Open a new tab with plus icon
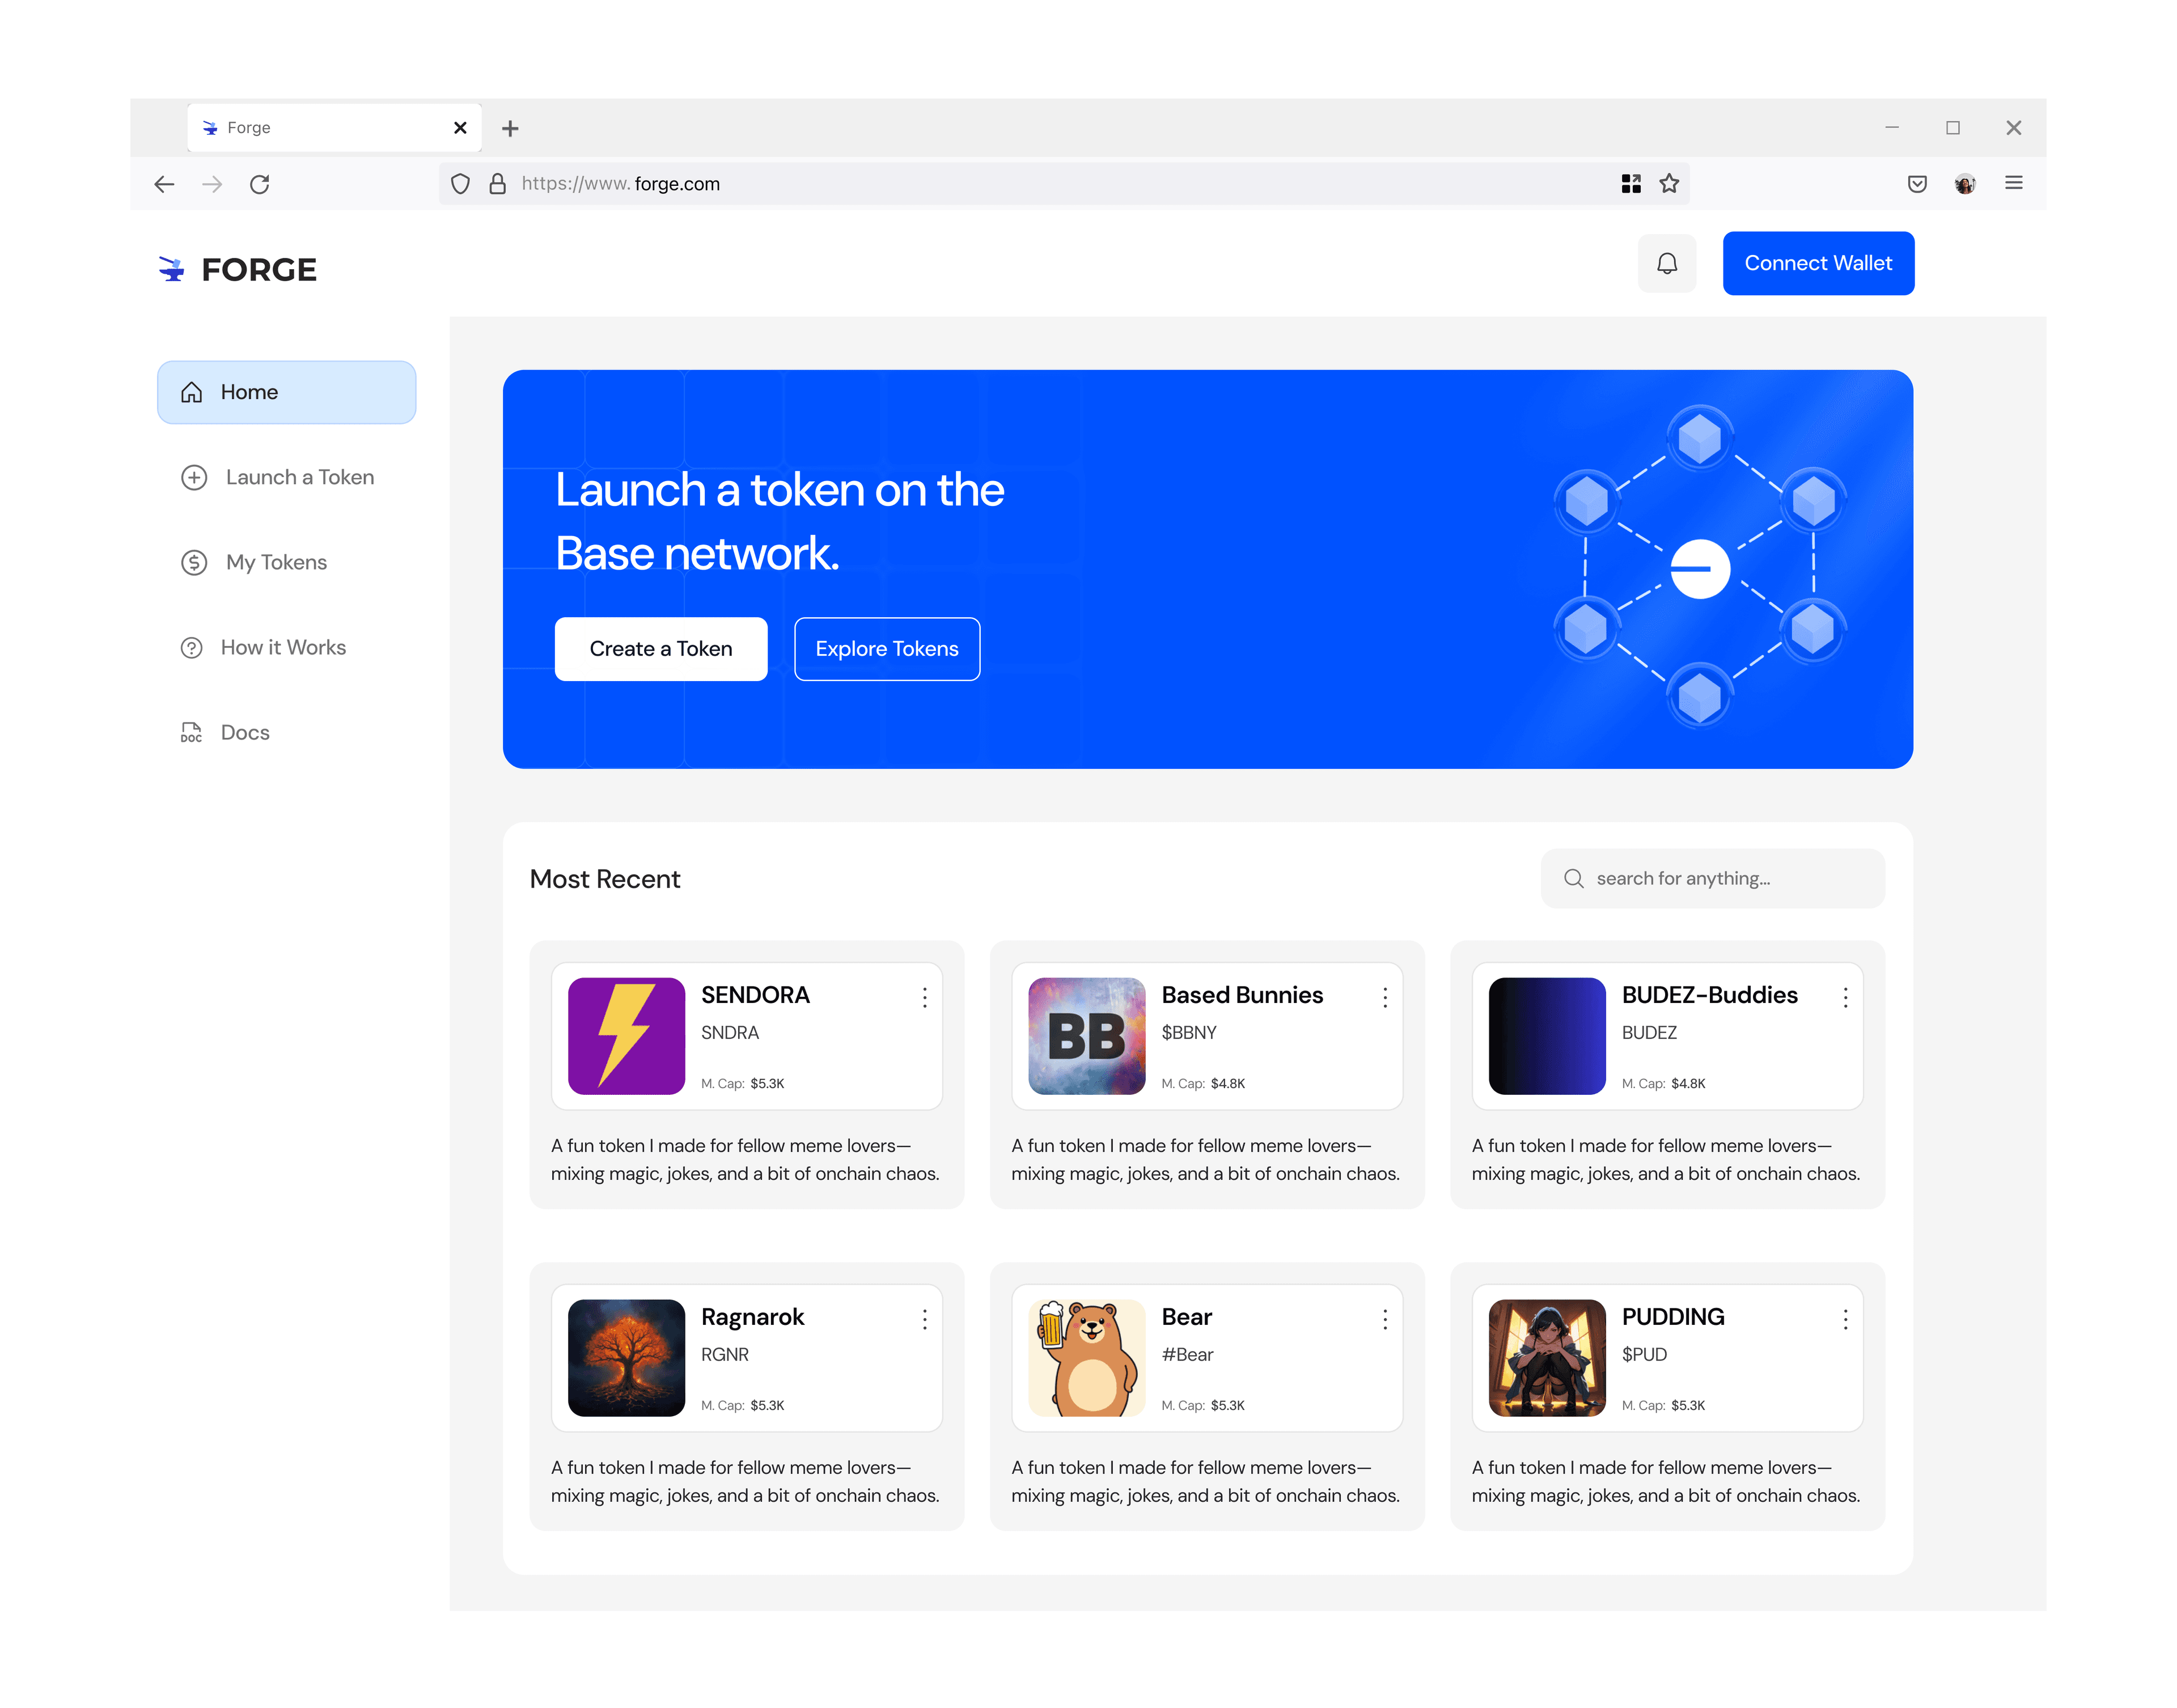 click(510, 128)
